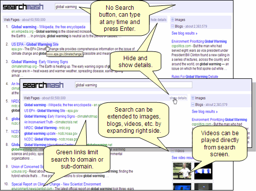Play the dark video thumbnail with blue shapes
Screen dimensions: 256x191
[x=204, y=171]
